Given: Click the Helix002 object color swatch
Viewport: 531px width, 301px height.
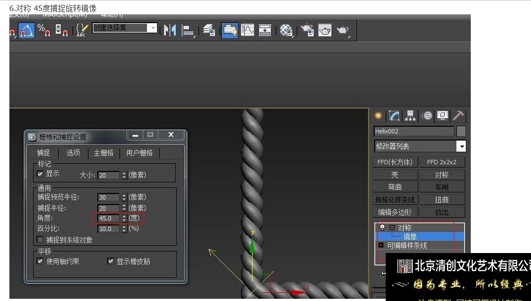Looking at the screenshot, I should point(461,131).
